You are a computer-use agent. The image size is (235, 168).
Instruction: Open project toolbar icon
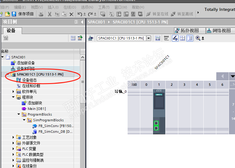(x=8, y=14)
